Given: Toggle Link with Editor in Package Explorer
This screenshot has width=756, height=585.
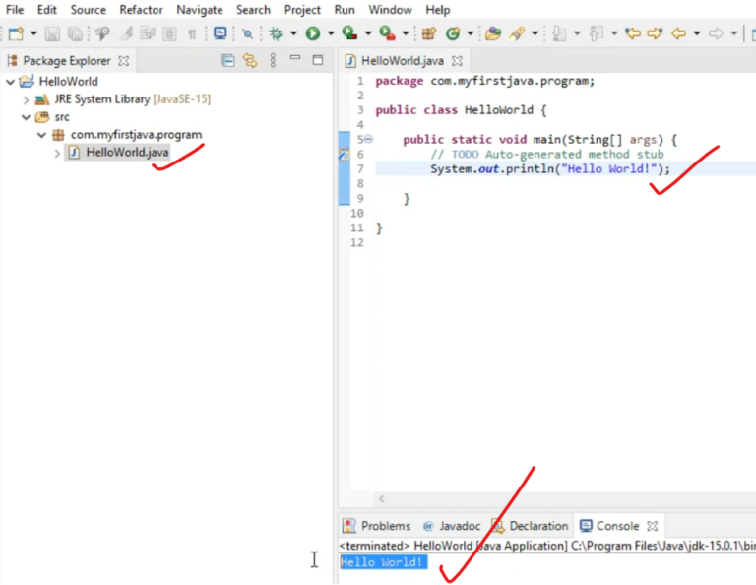Looking at the screenshot, I should tap(250, 60).
